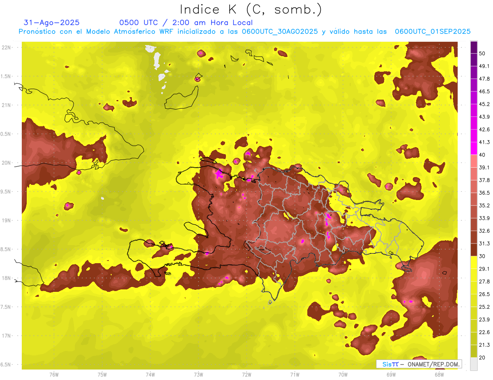Click the 71W longitude label

click(x=295, y=375)
